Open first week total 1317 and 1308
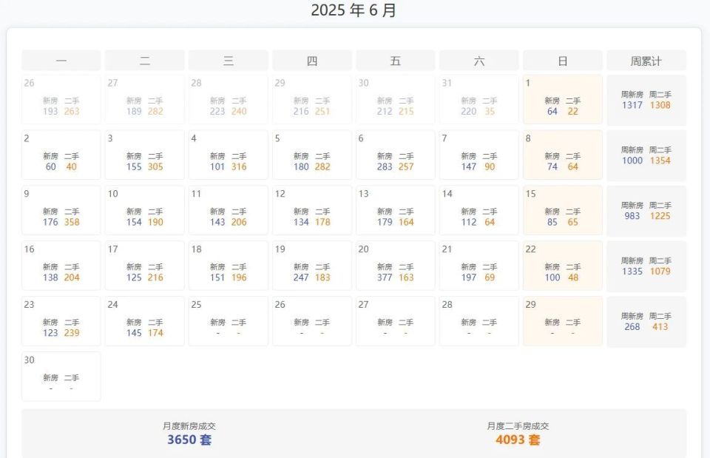 (x=646, y=100)
